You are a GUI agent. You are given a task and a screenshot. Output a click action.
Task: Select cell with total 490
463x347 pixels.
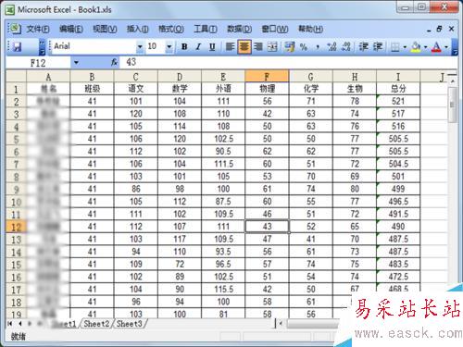point(398,227)
